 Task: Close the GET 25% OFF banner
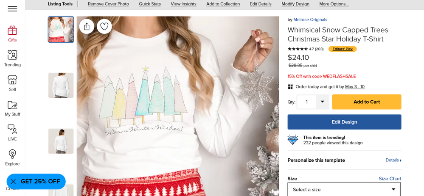pos(13,182)
